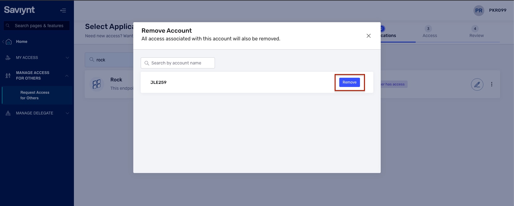Open the three-dot options menu
Image resolution: width=514 pixels, height=206 pixels.
point(491,84)
